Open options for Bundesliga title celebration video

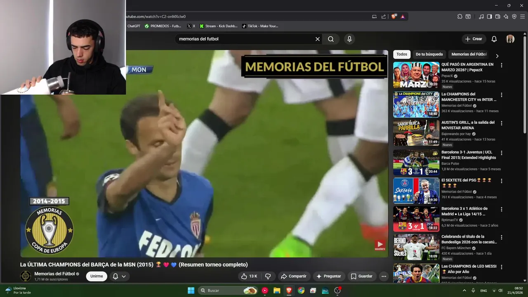point(502,238)
